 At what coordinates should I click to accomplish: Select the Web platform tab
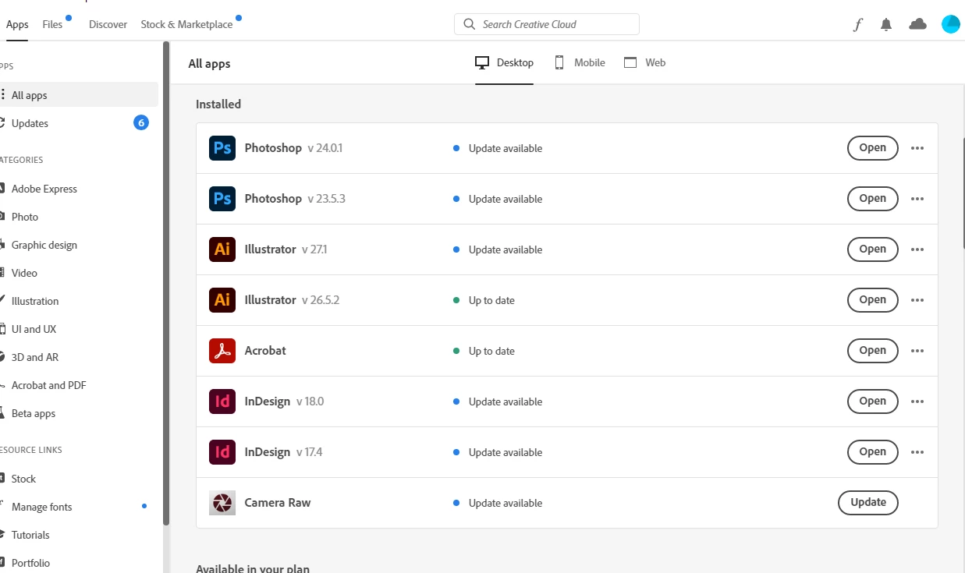(x=644, y=62)
